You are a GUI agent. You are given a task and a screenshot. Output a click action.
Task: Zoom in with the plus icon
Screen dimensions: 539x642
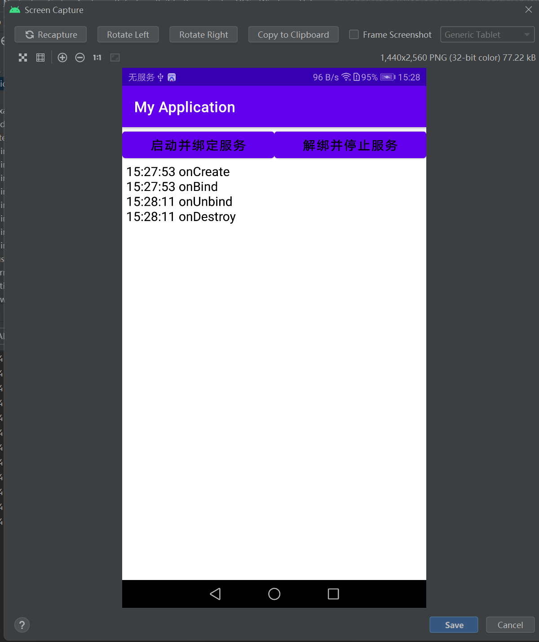[x=62, y=58]
